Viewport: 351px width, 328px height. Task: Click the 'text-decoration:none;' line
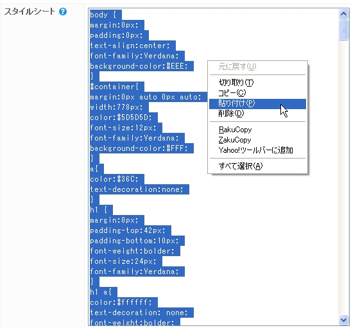137,189
